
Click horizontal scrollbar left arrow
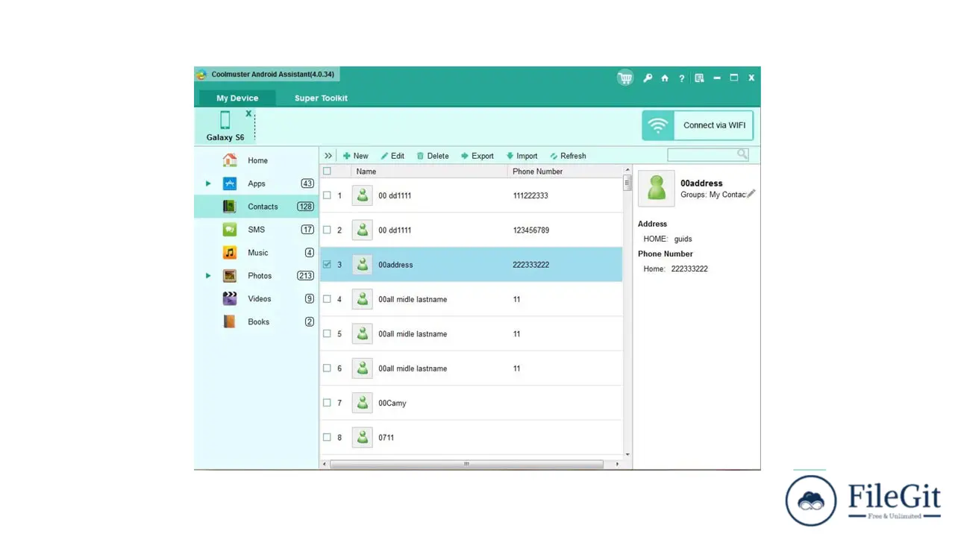click(325, 464)
